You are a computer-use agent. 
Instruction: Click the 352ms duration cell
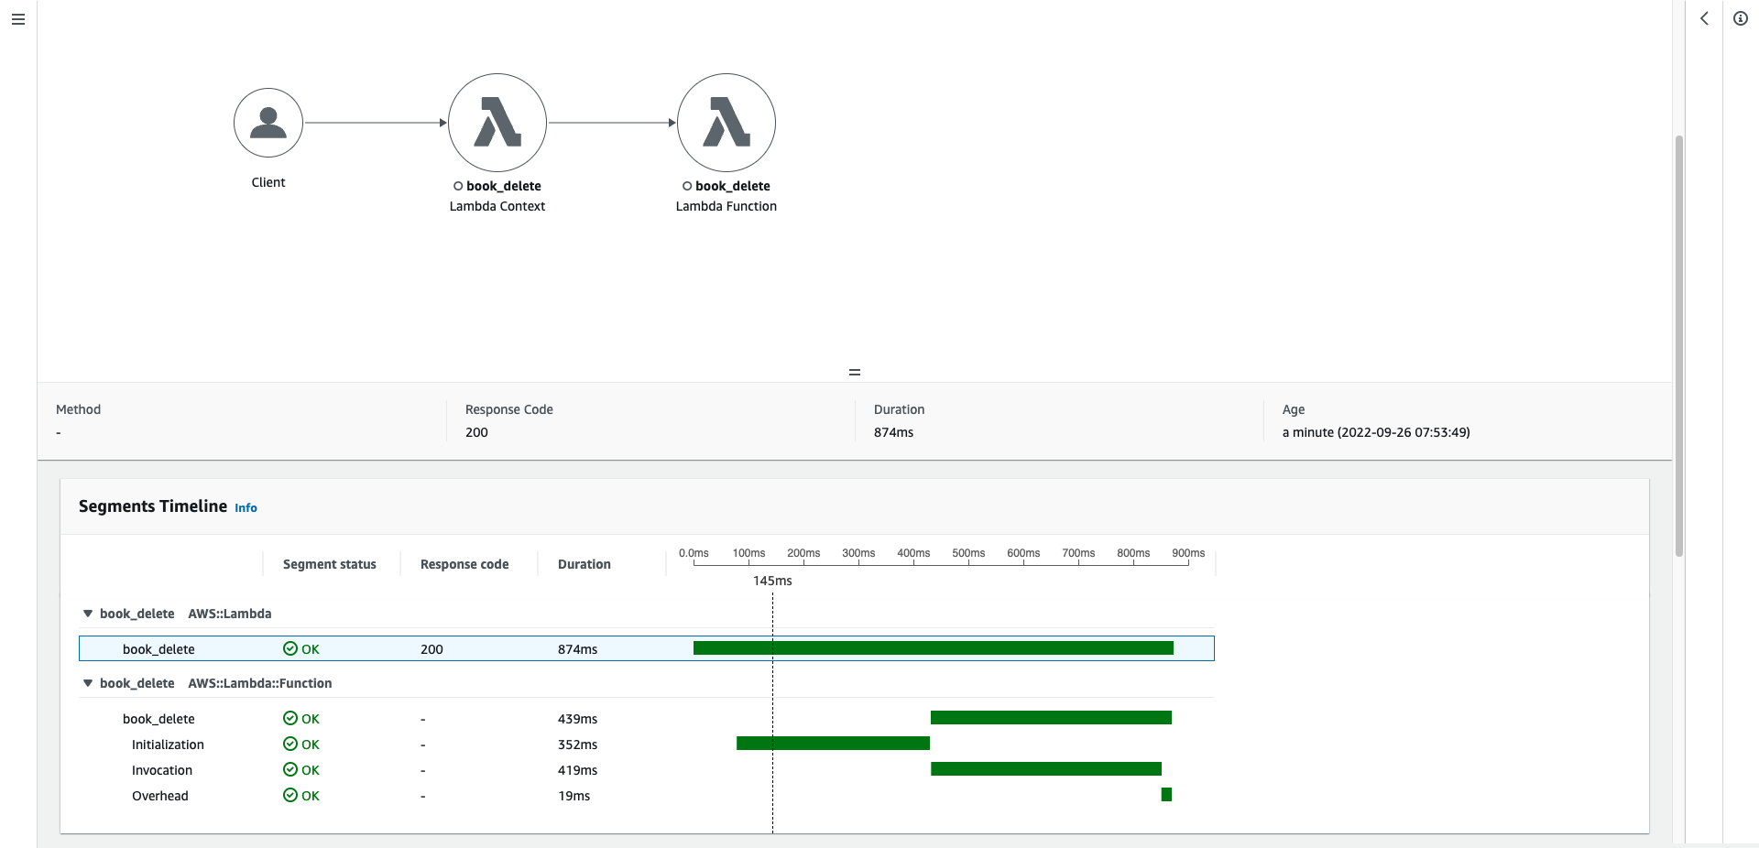pos(577,745)
